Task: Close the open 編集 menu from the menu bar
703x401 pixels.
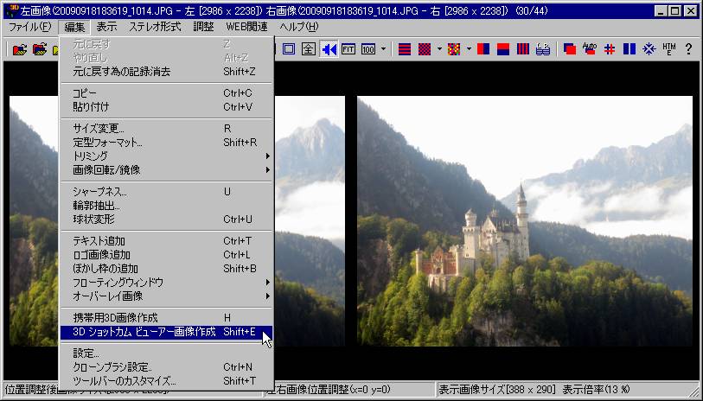Action: coord(74,27)
